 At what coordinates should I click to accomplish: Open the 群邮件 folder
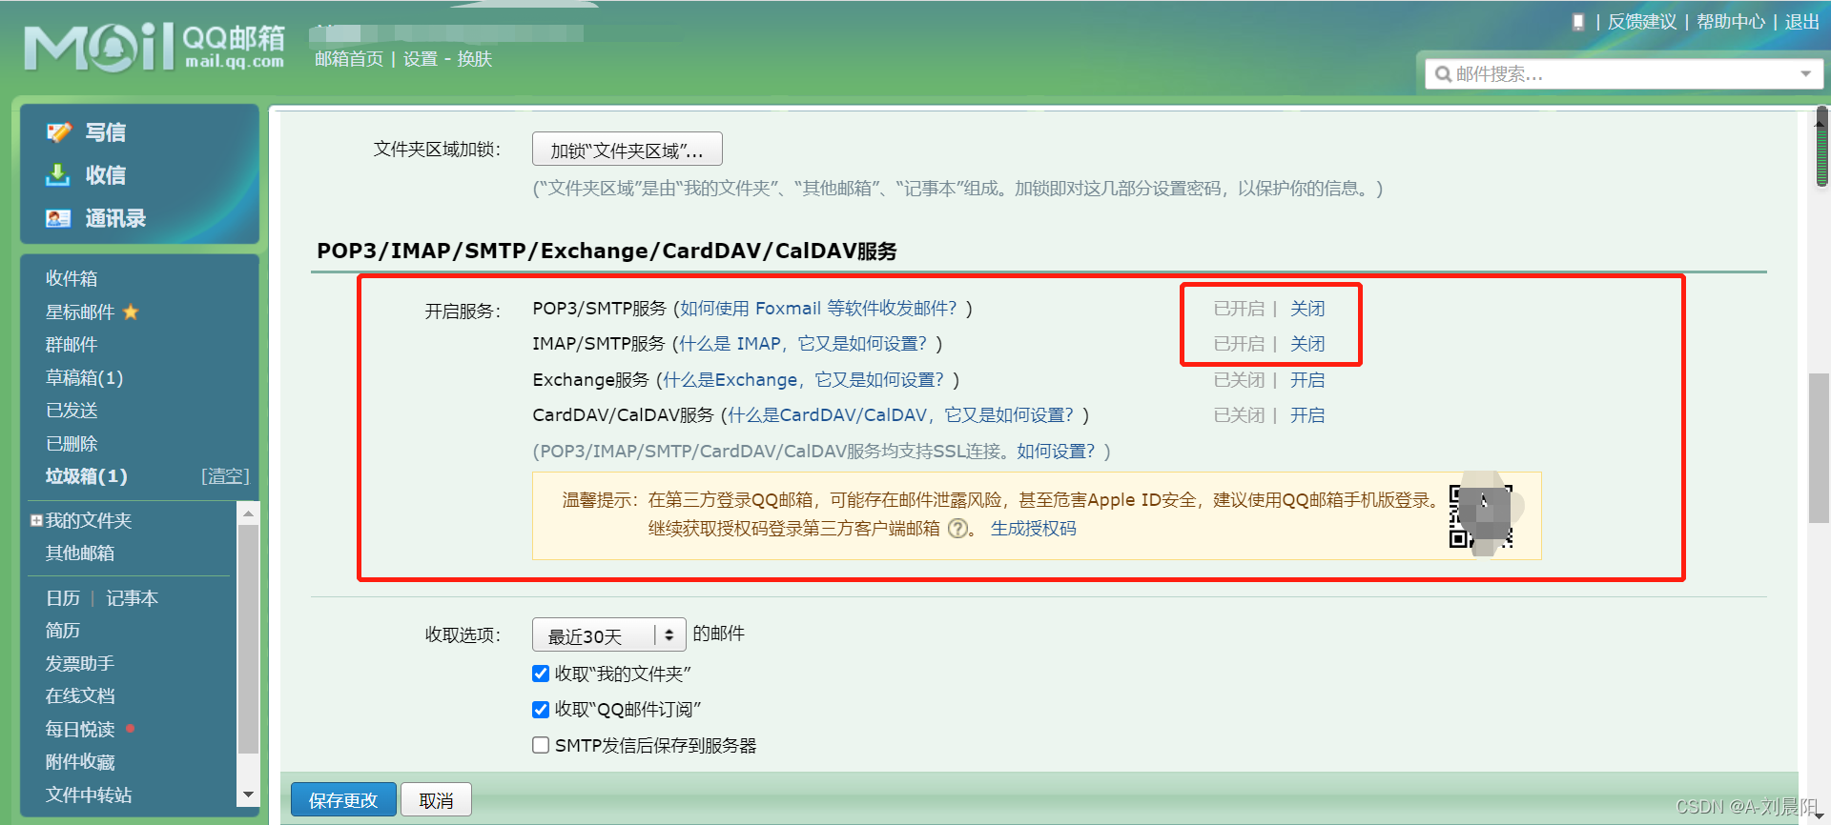tap(72, 344)
